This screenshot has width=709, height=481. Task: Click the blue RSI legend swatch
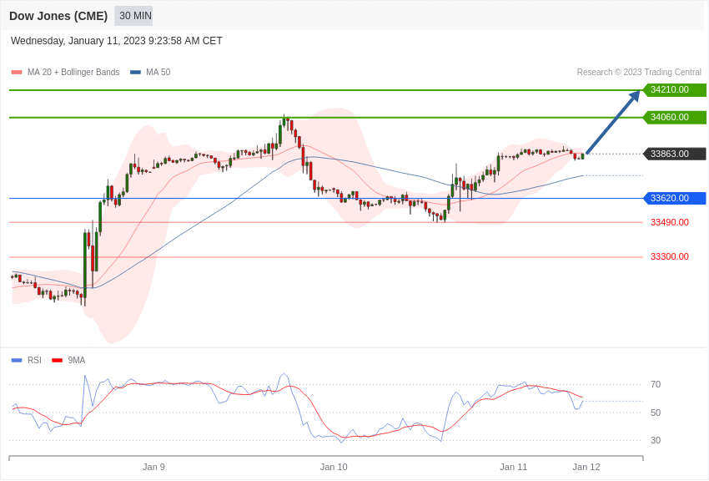pyautogui.click(x=17, y=360)
